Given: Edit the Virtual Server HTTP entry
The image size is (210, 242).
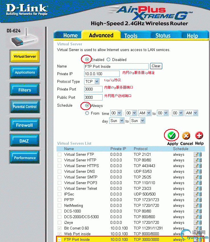Looking at the screenshot, I should coord(196,160).
